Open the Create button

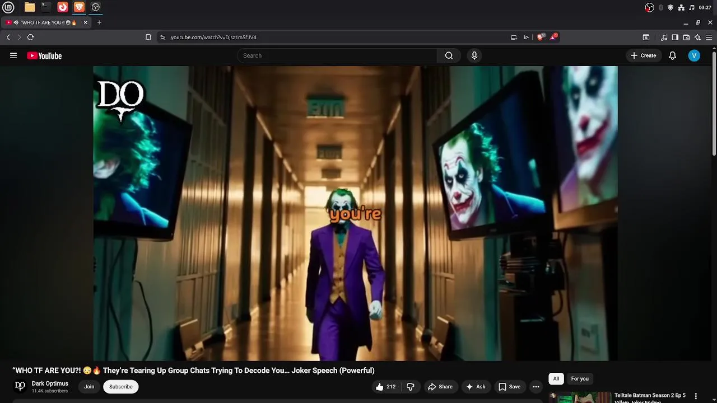(x=643, y=55)
